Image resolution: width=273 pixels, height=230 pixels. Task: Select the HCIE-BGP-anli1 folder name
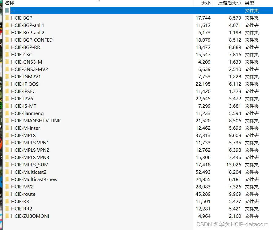coord(28,25)
